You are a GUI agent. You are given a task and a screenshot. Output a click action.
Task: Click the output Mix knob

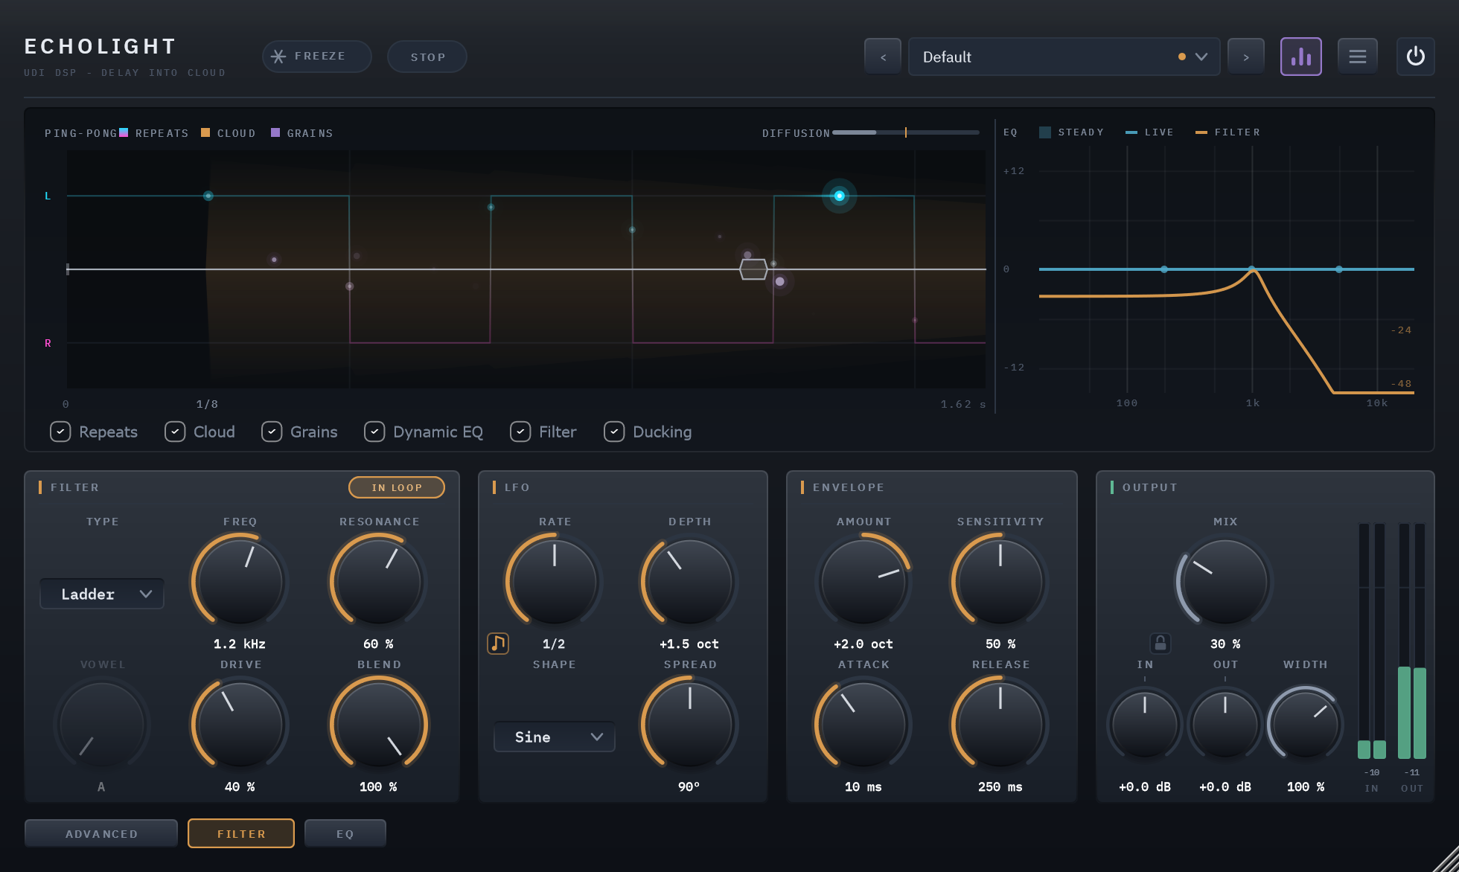click(1225, 581)
